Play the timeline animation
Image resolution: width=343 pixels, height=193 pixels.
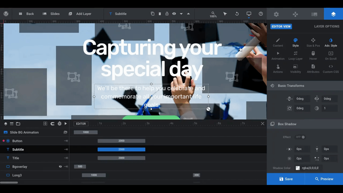[66, 124]
